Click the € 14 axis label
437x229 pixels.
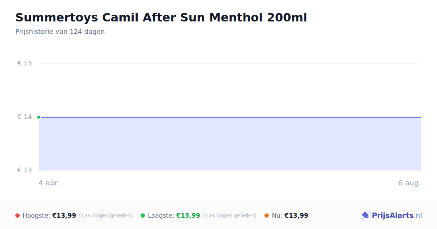click(x=25, y=117)
